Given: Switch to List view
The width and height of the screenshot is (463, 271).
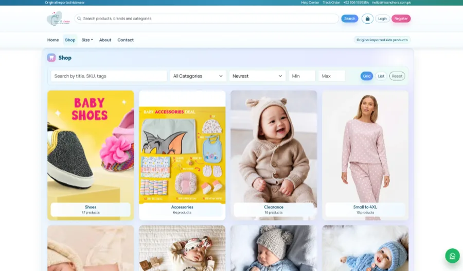Looking at the screenshot, I should 381,76.
